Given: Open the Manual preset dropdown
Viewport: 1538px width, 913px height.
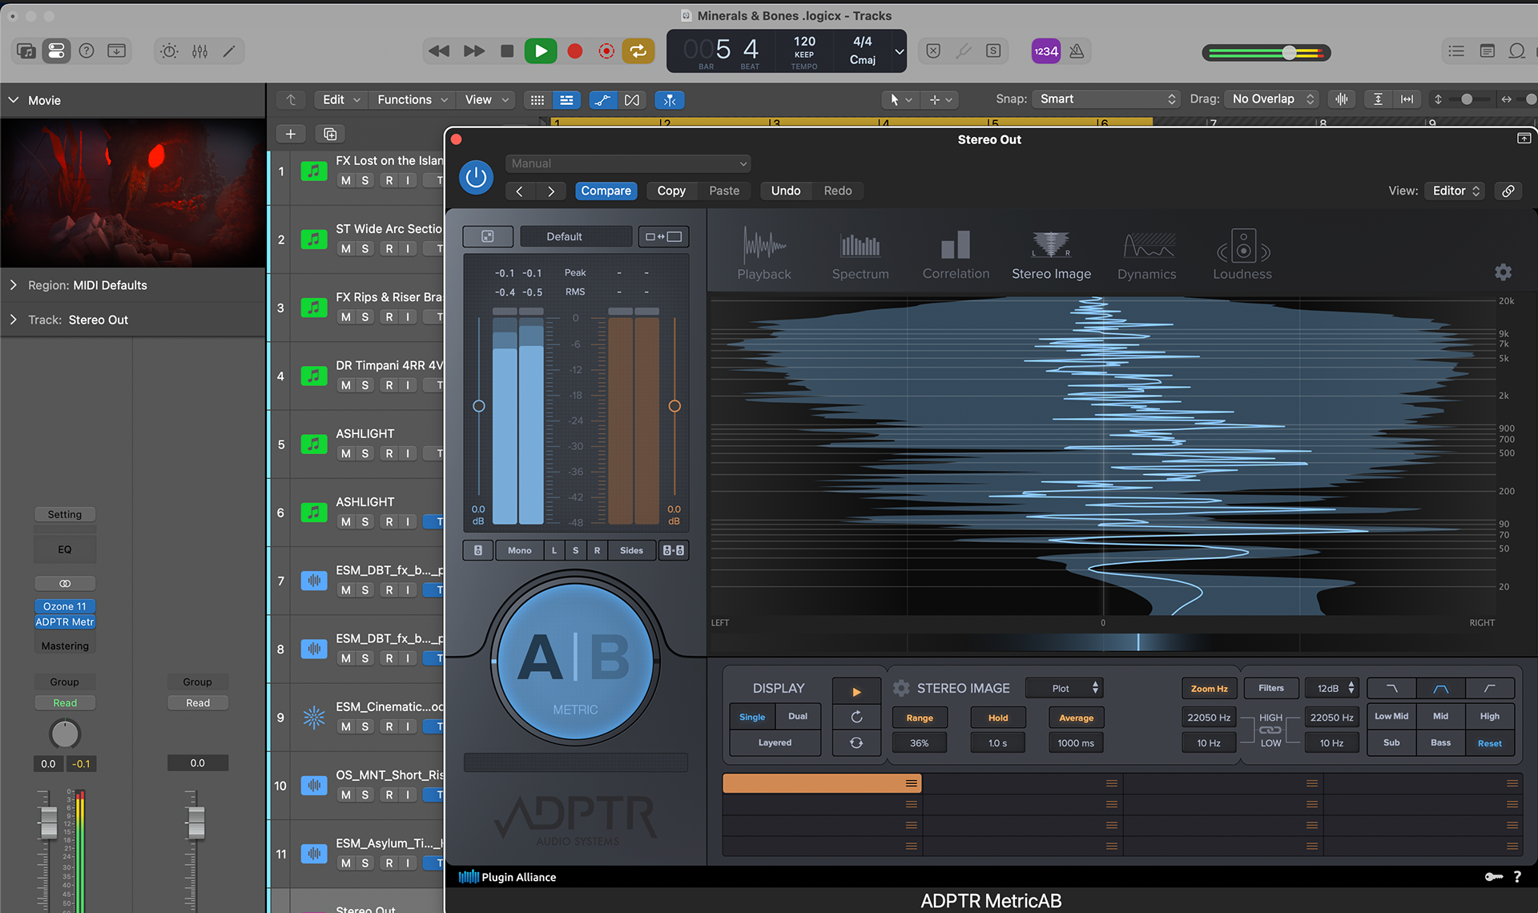Looking at the screenshot, I should pos(628,163).
